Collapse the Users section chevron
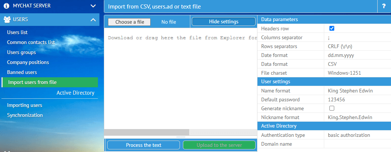The image size is (391, 152). (x=93, y=19)
